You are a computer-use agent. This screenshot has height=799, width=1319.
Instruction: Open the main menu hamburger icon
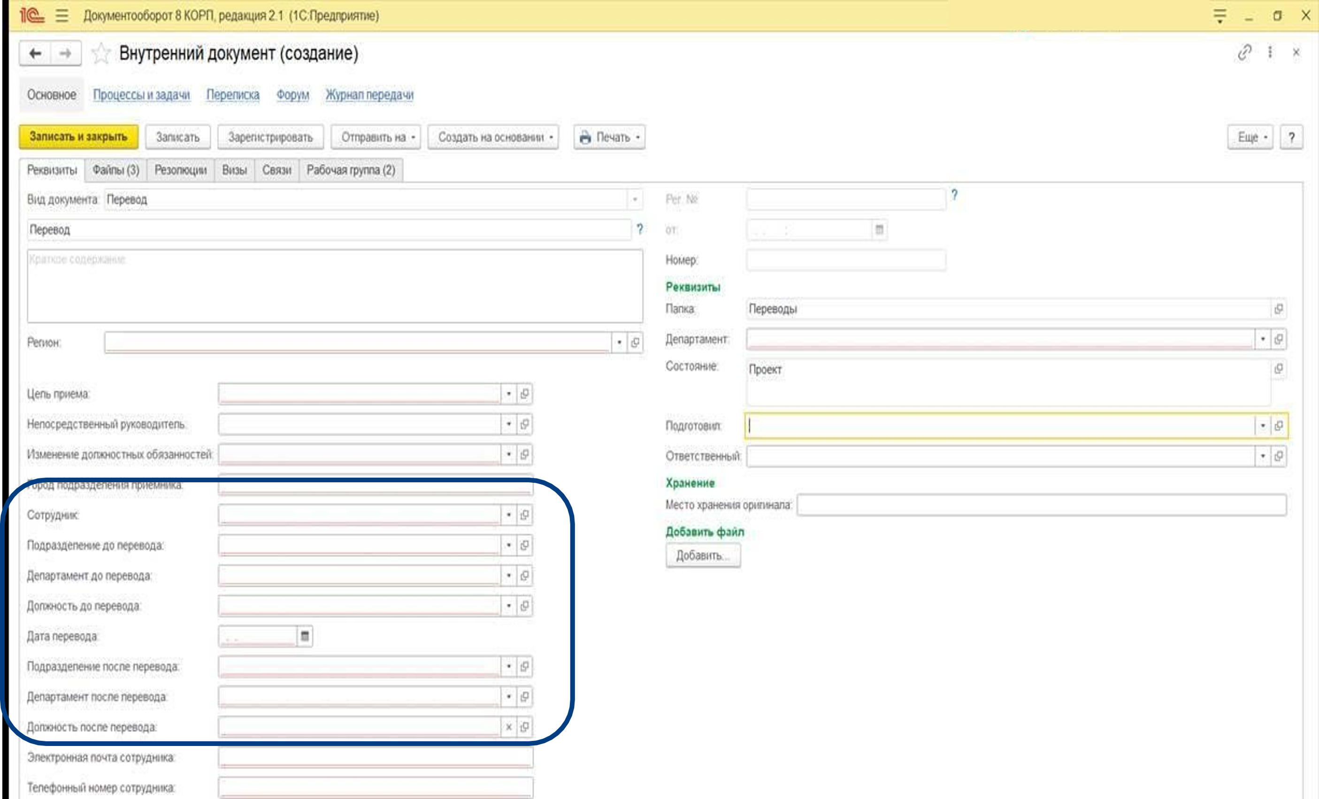point(62,15)
